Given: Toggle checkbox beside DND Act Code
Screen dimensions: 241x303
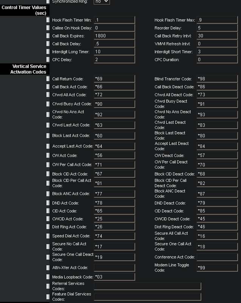Looking at the screenshot, I should pos(48,203).
